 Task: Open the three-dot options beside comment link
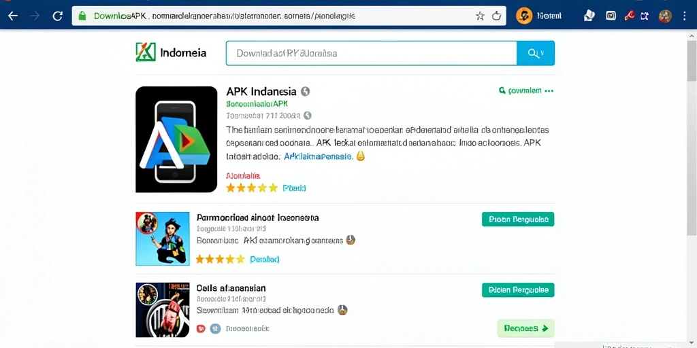pyautogui.click(x=549, y=90)
